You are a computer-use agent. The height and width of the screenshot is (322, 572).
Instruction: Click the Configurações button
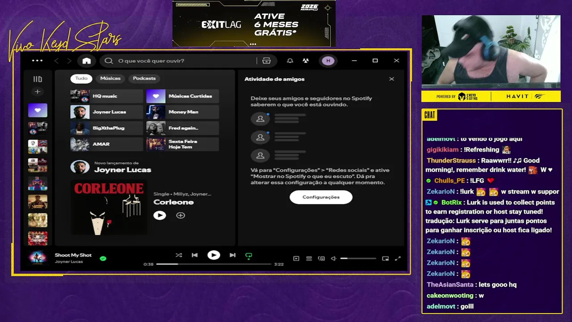tap(321, 197)
